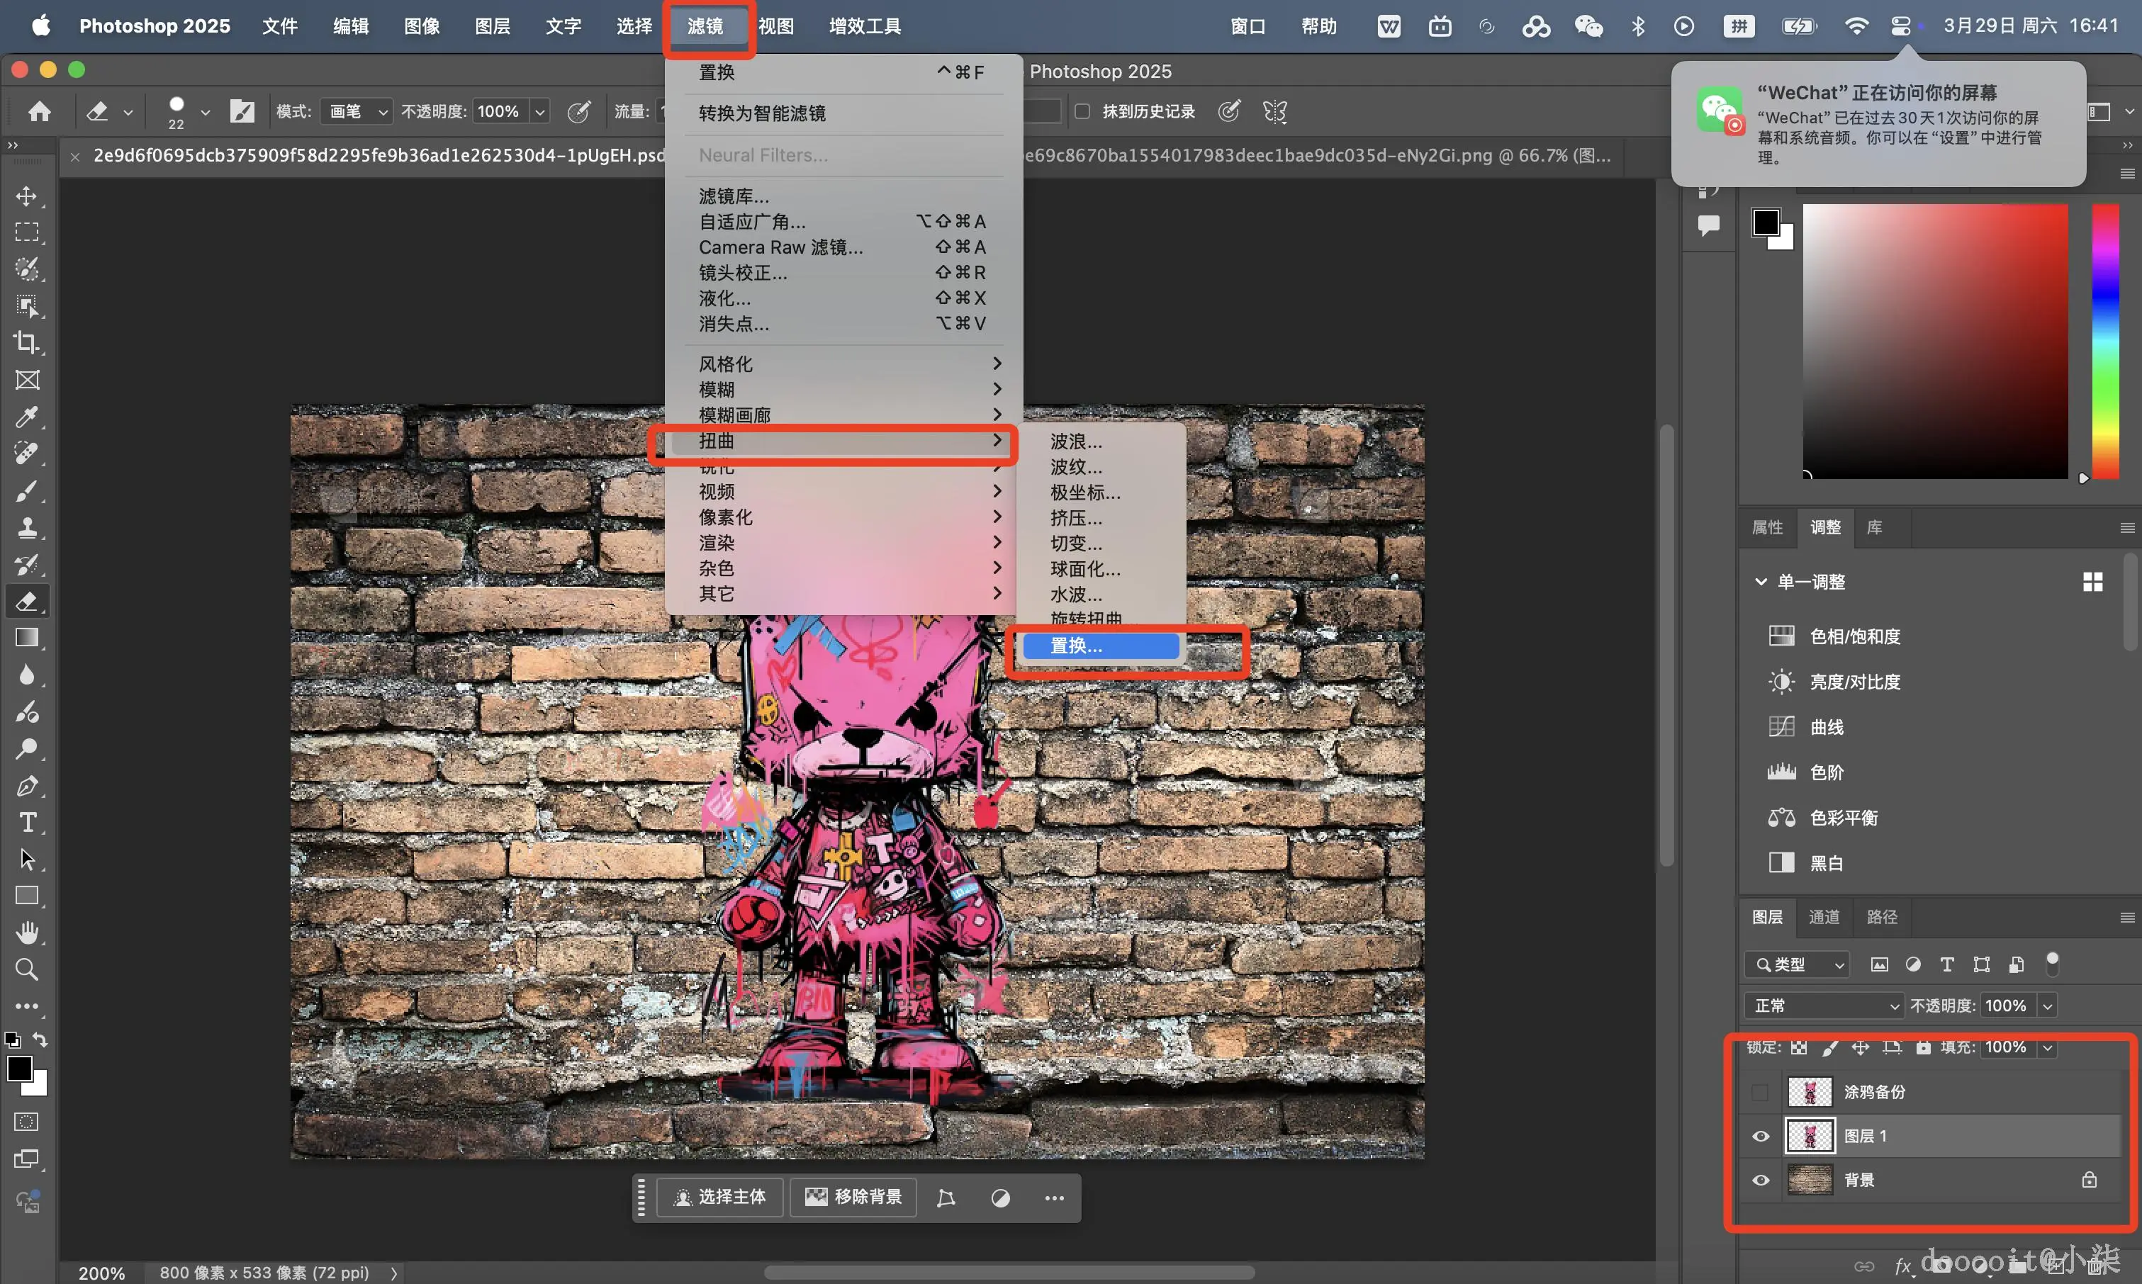Select the Clone Stamp tool
Screen dimensions: 2142x1284
(x=27, y=527)
